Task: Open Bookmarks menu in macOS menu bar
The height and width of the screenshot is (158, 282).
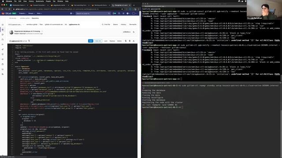Action: [x=40, y=1]
